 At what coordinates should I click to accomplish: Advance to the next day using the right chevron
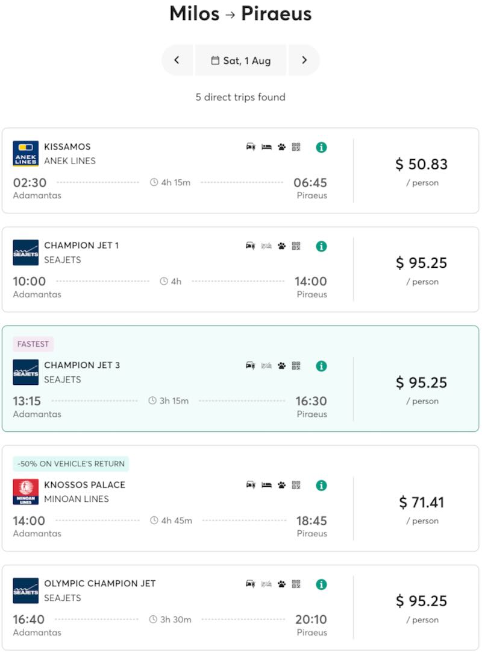(x=304, y=60)
